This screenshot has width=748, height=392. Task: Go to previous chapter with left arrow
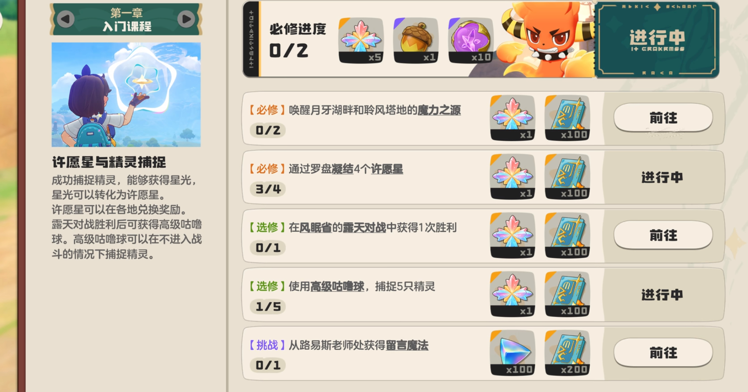pyautogui.click(x=66, y=19)
